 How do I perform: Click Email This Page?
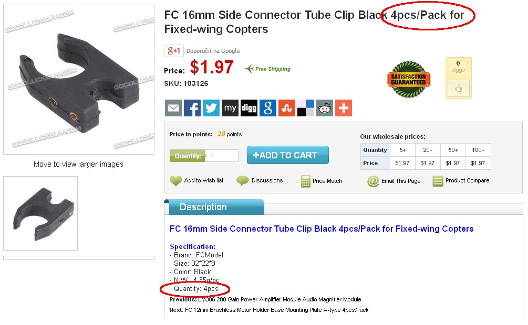coord(400,181)
